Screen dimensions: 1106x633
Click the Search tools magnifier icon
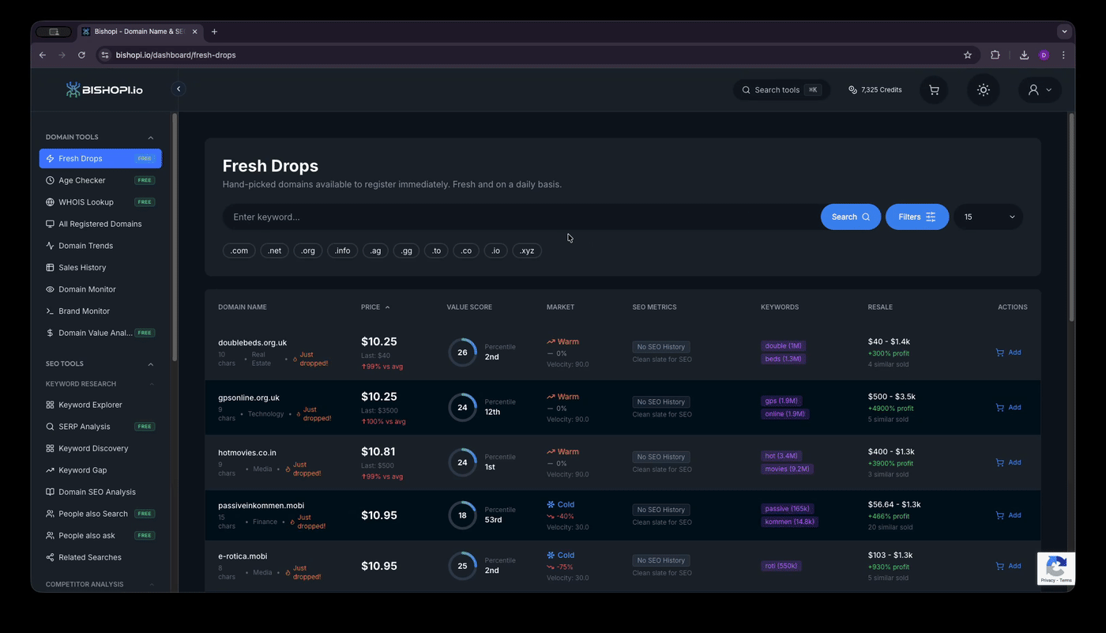point(745,89)
